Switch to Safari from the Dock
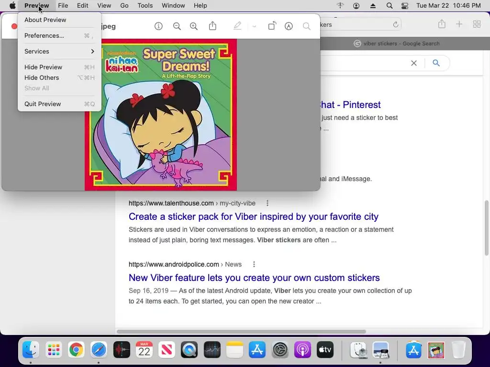 click(99, 349)
